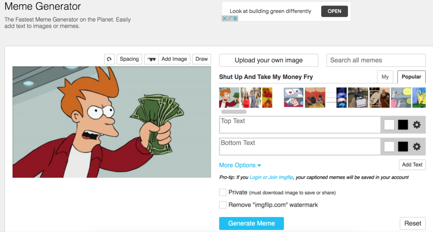
Task: Focus the Search all memes field
Action: pyautogui.click(x=376, y=61)
